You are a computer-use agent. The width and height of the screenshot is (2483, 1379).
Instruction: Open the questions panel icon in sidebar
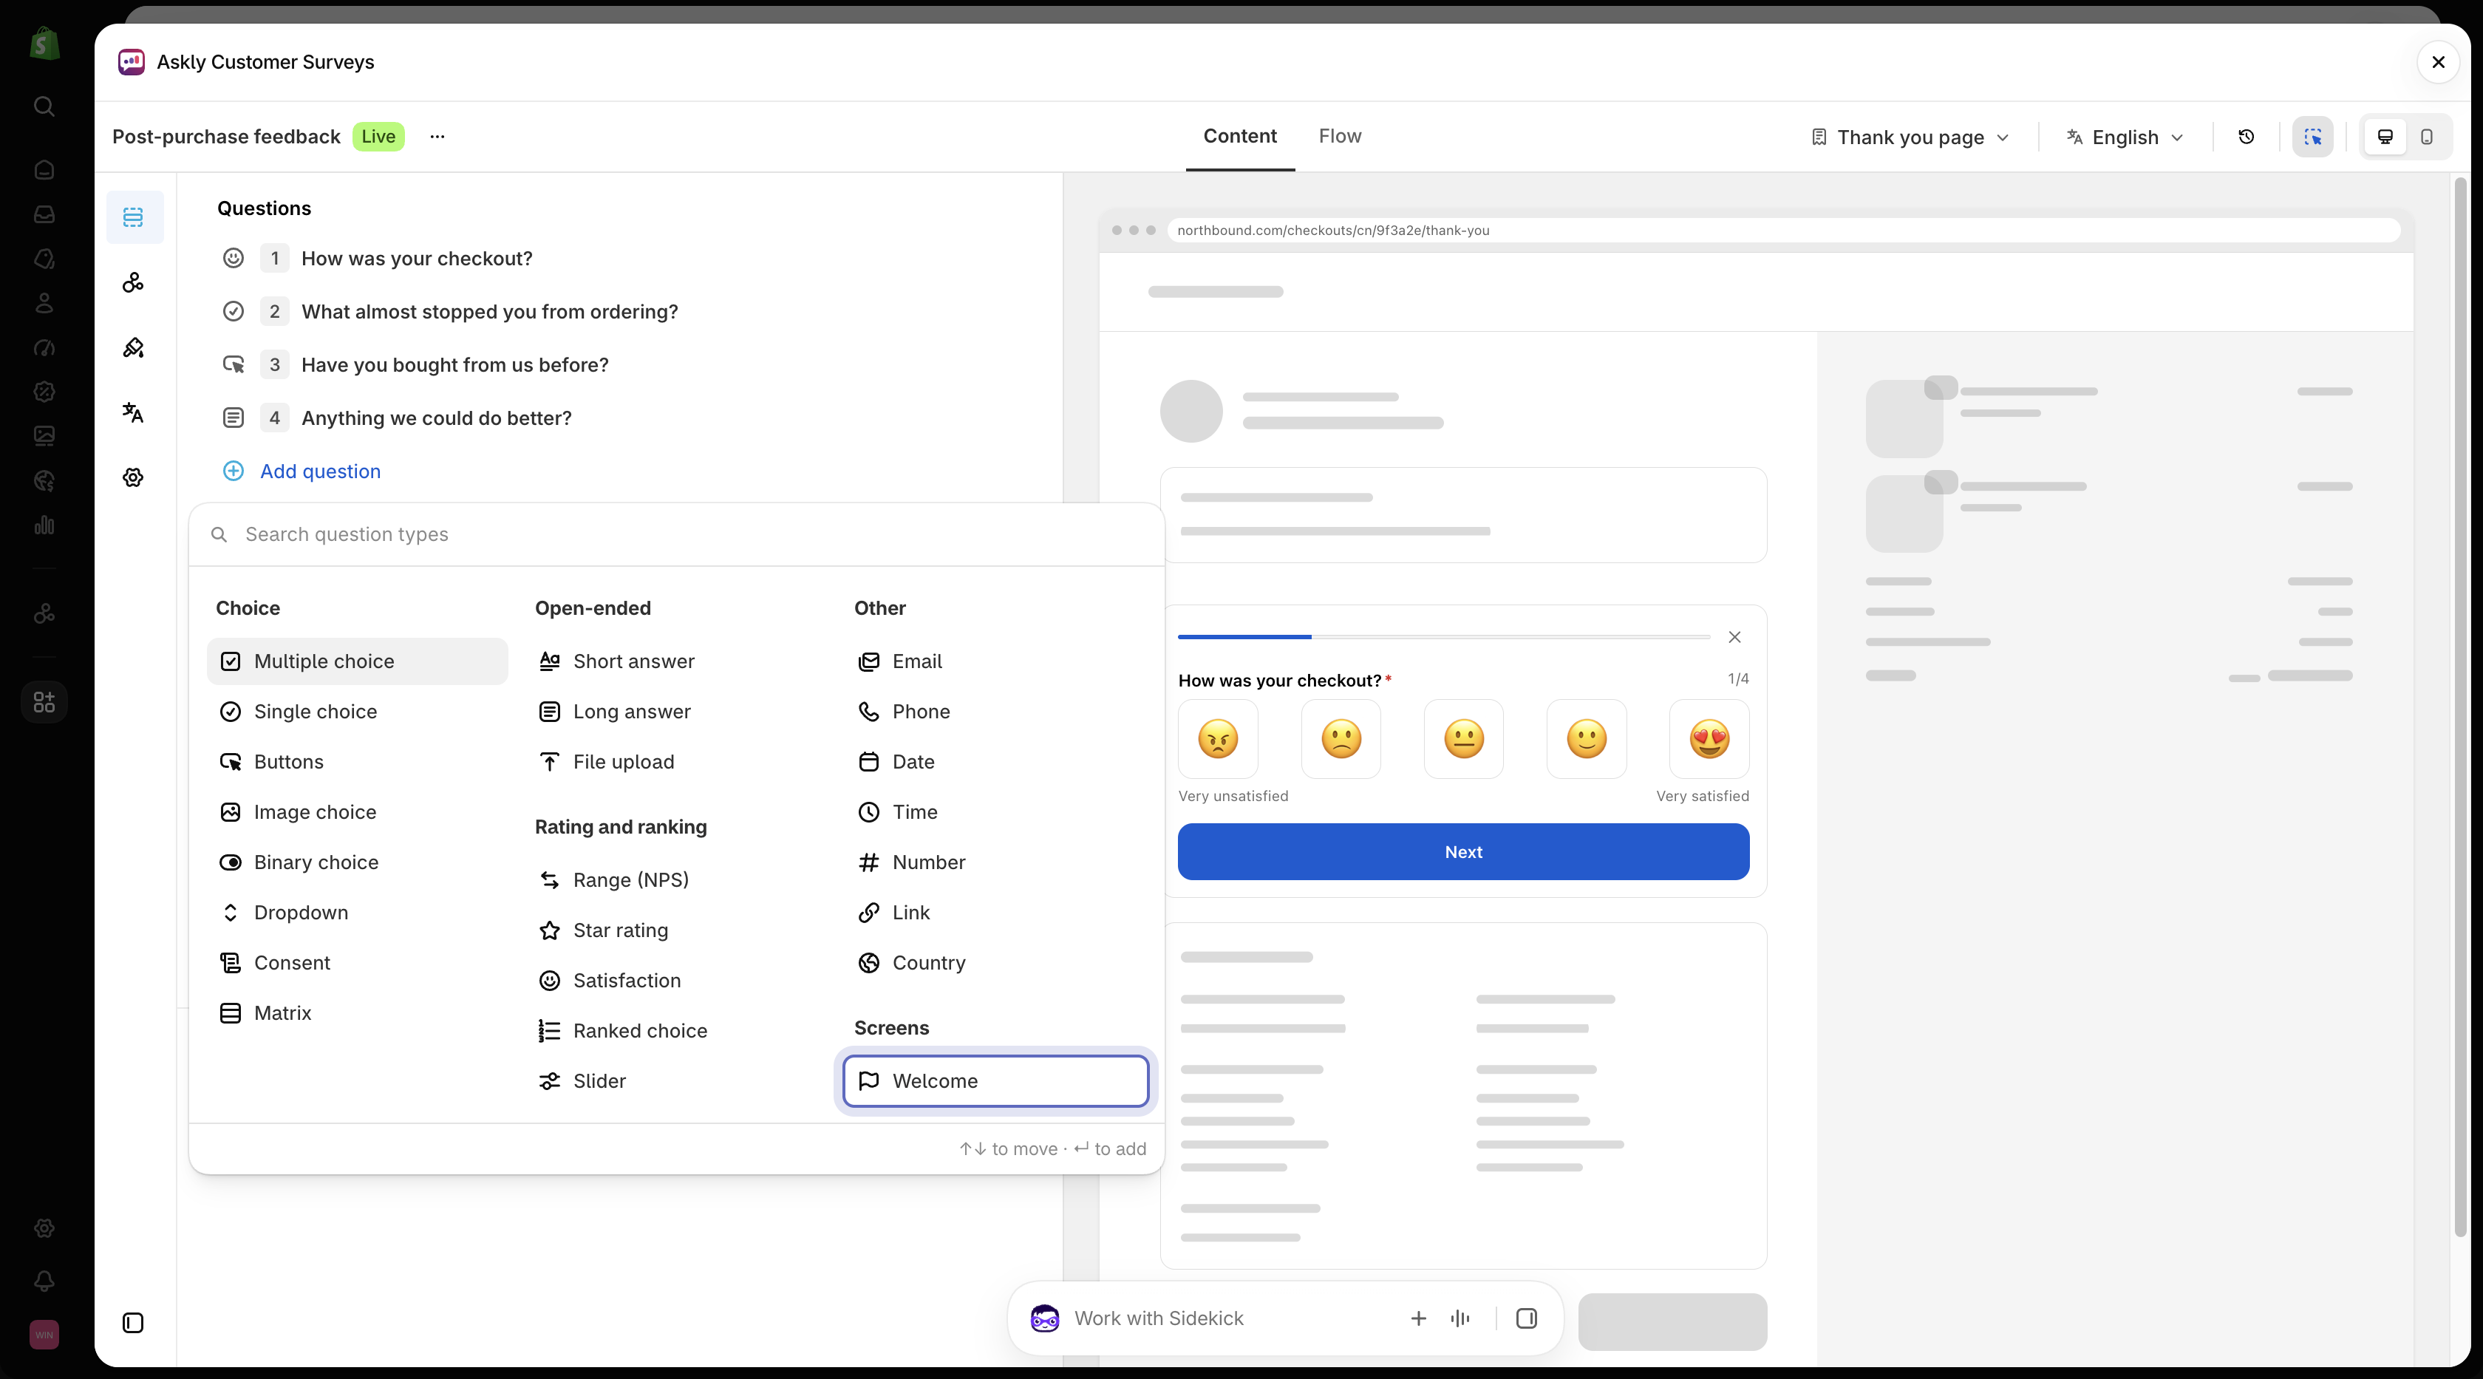(133, 217)
